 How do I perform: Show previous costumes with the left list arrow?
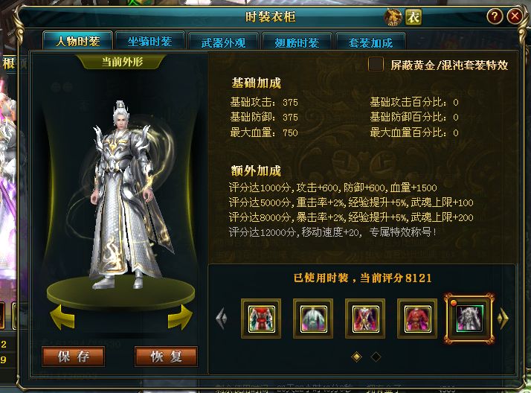point(222,318)
